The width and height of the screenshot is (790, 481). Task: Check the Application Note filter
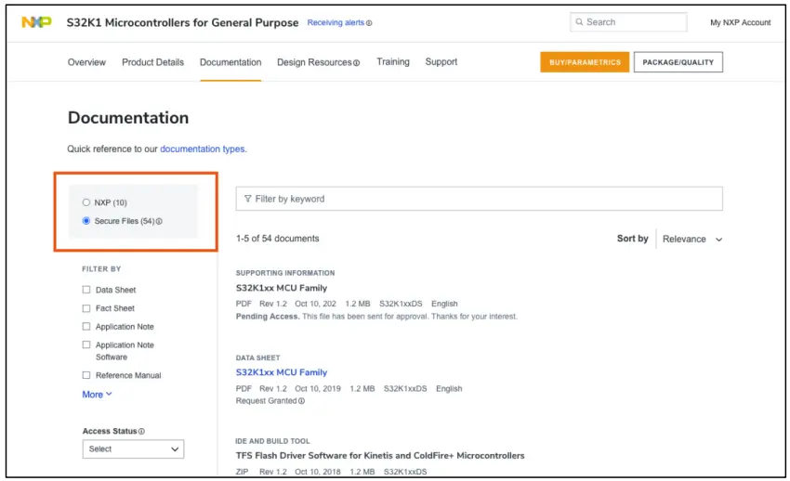86,327
